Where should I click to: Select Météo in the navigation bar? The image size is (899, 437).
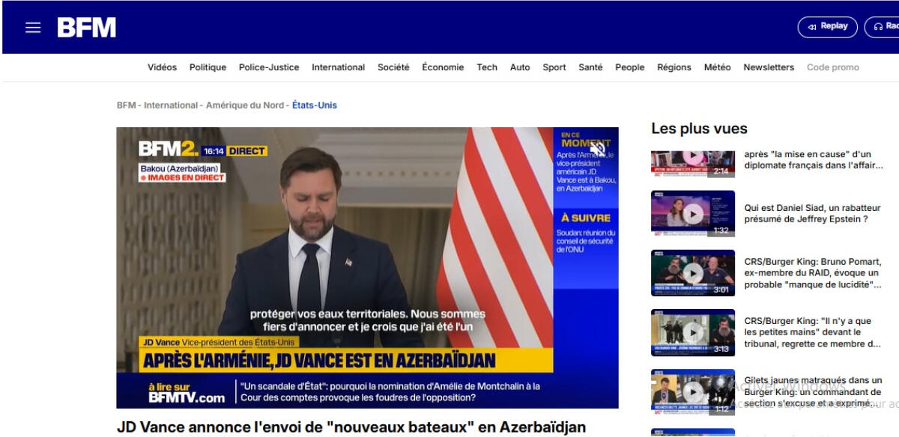[717, 67]
